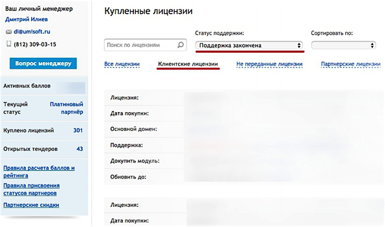This screenshot has width=385, height=227.
Task: Click the Куплено лицензий label
Action: [28, 131]
